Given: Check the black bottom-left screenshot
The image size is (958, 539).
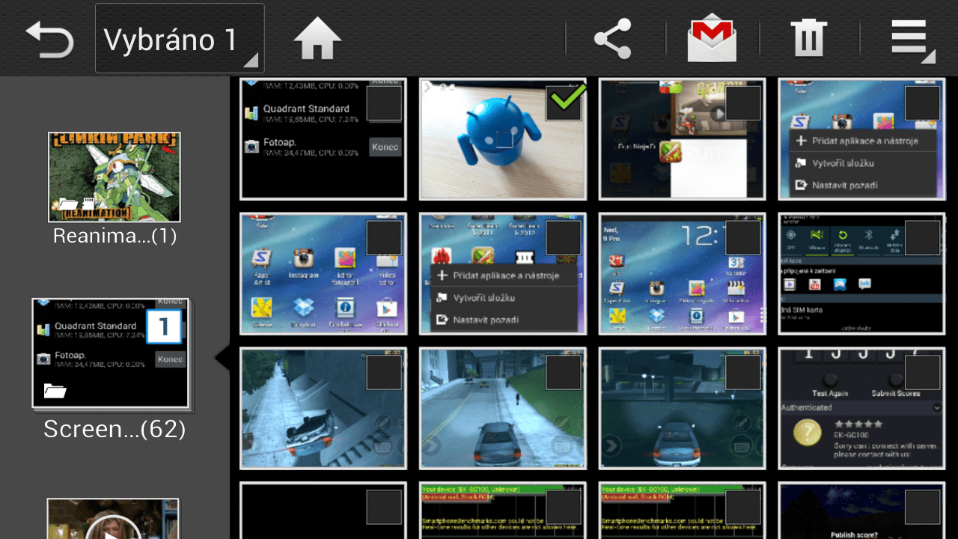Looking at the screenshot, I should tap(384, 507).
